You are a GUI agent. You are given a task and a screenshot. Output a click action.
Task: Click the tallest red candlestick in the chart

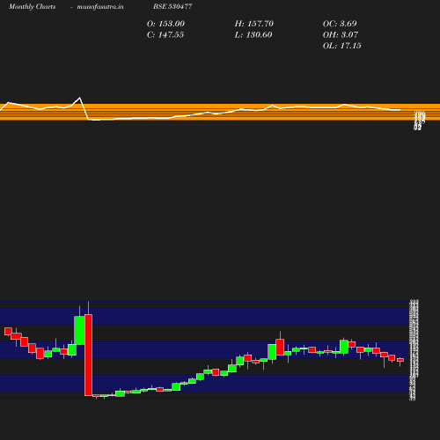pyautogui.click(x=88, y=355)
